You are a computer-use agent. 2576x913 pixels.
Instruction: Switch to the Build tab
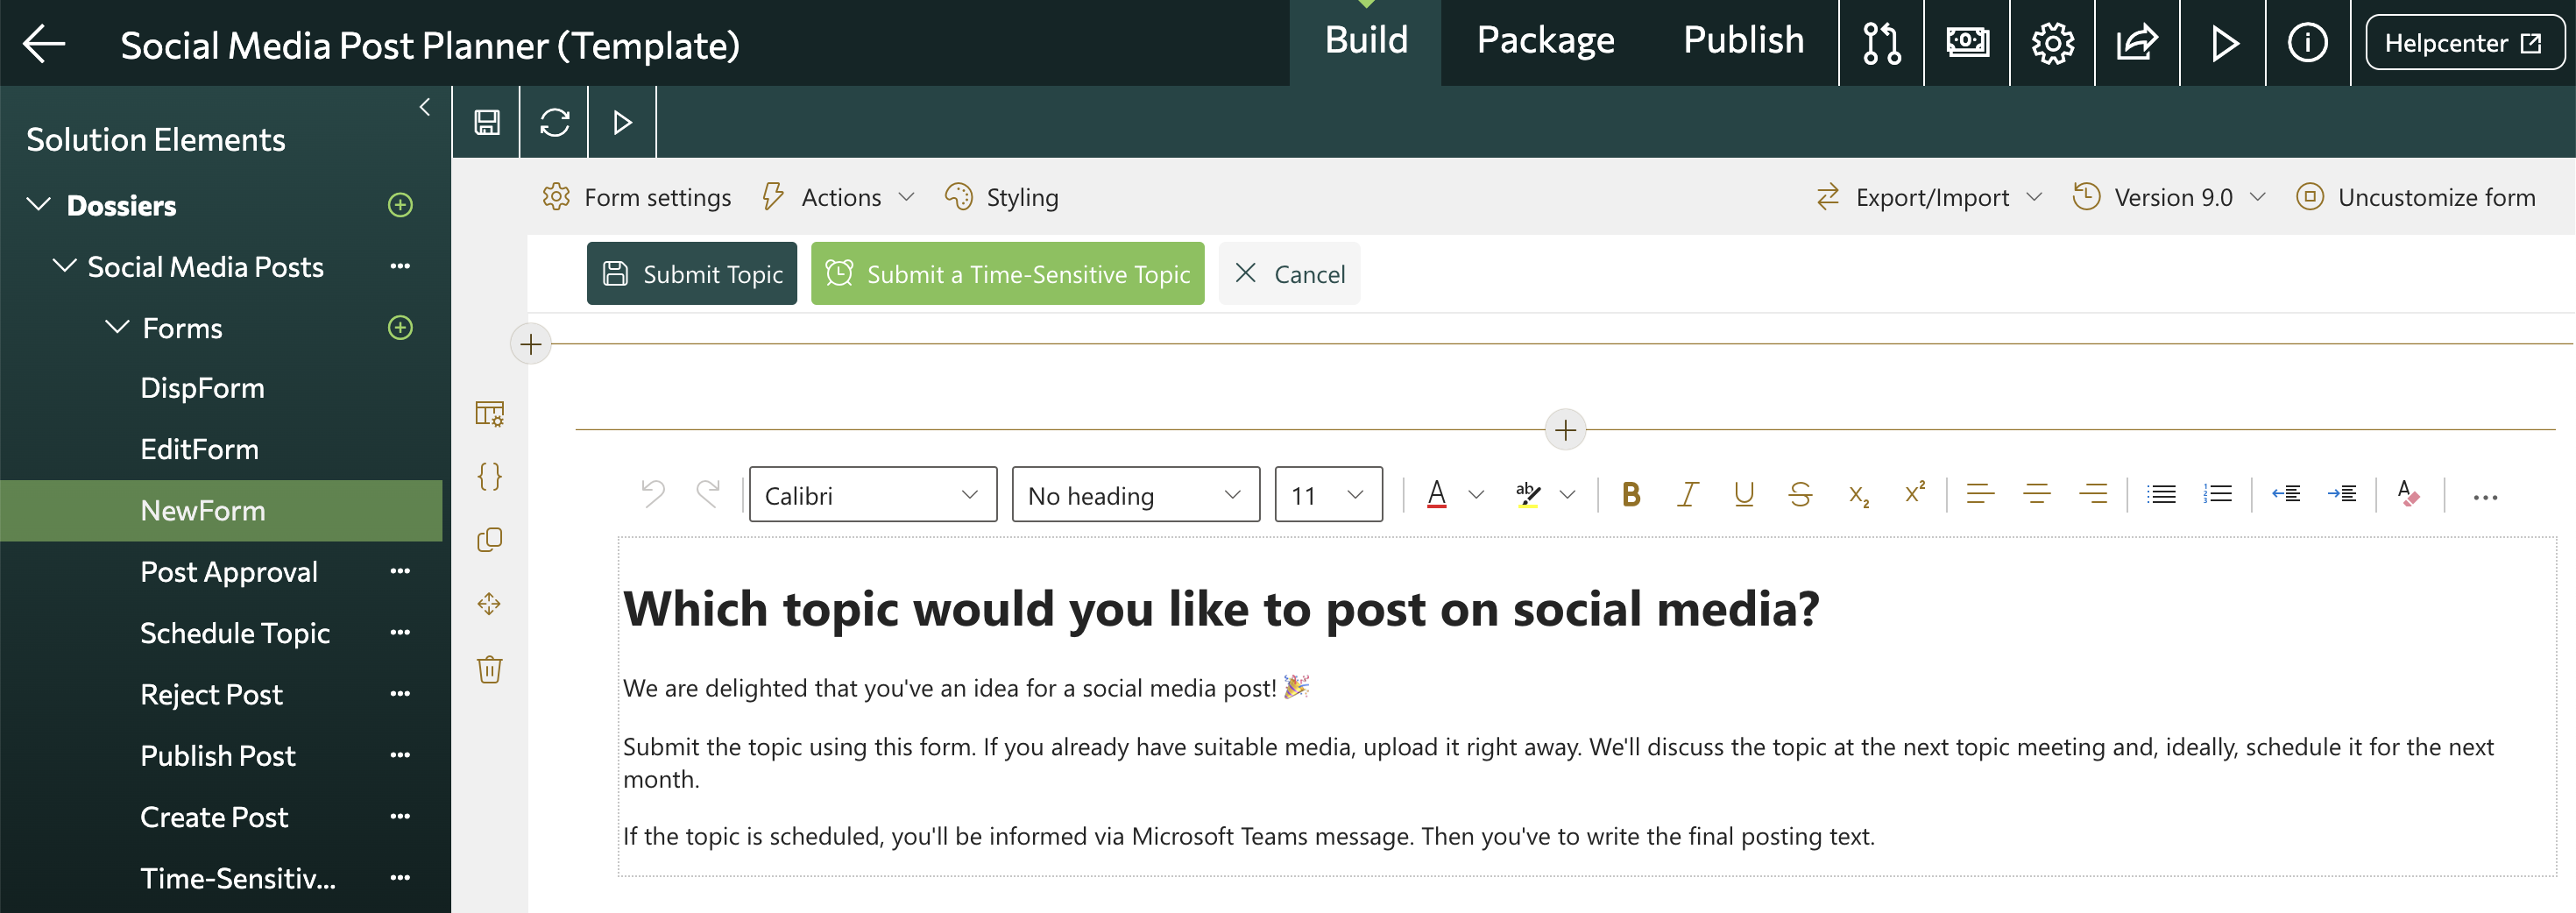coord(1366,41)
